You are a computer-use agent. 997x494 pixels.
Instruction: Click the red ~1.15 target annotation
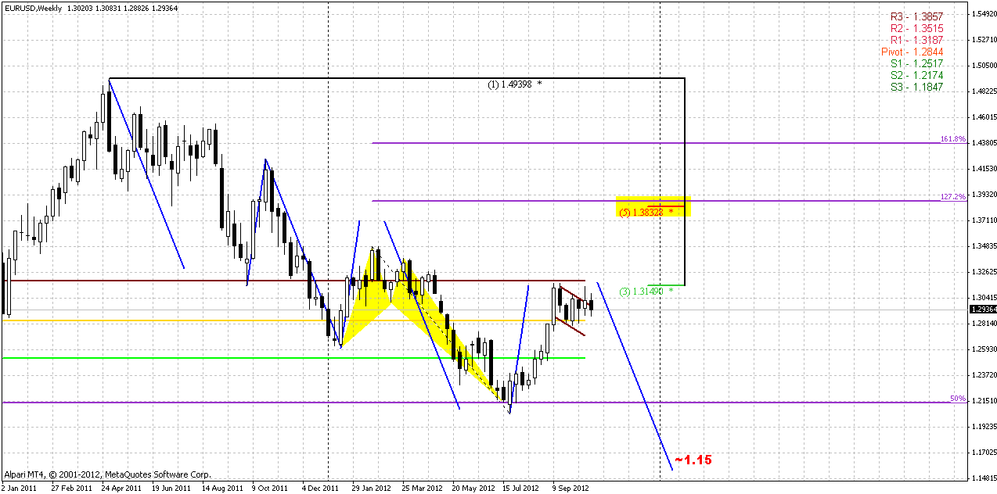click(693, 460)
